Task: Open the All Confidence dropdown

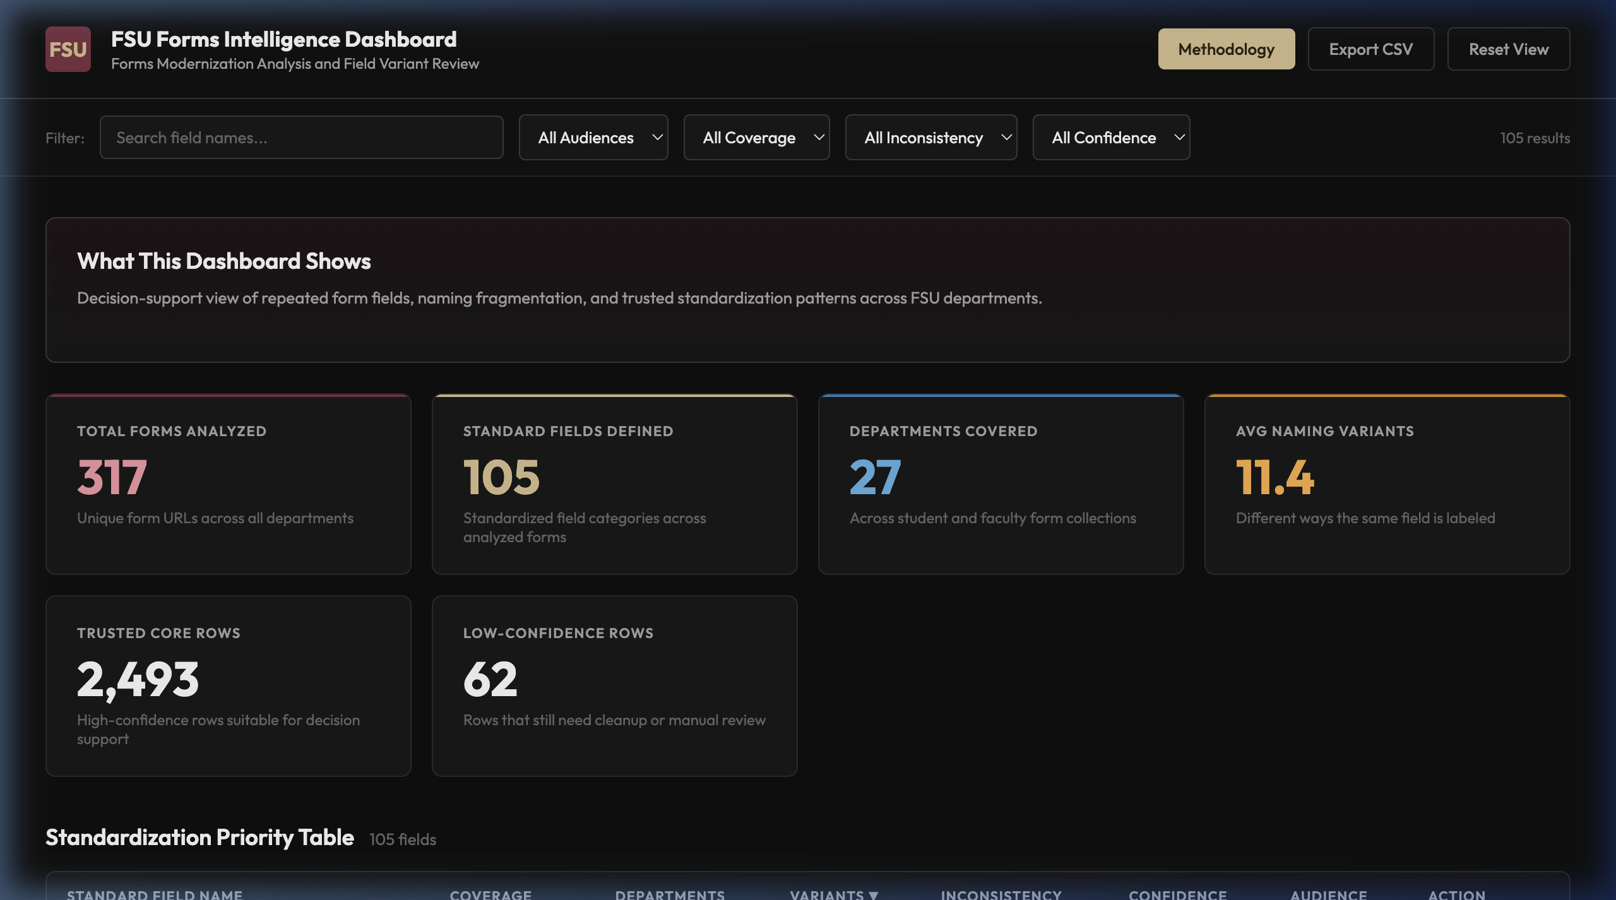Action: tap(1111, 137)
